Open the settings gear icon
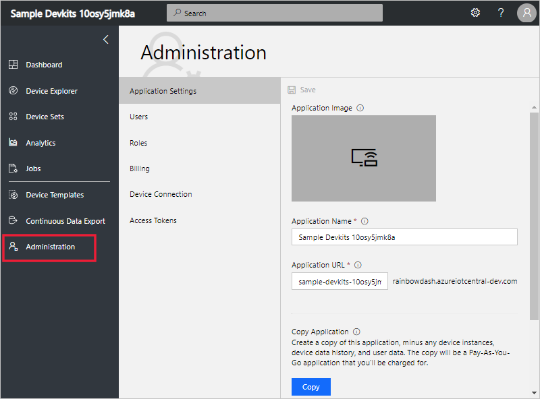540x399 pixels. pyautogui.click(x=475, y=12)
